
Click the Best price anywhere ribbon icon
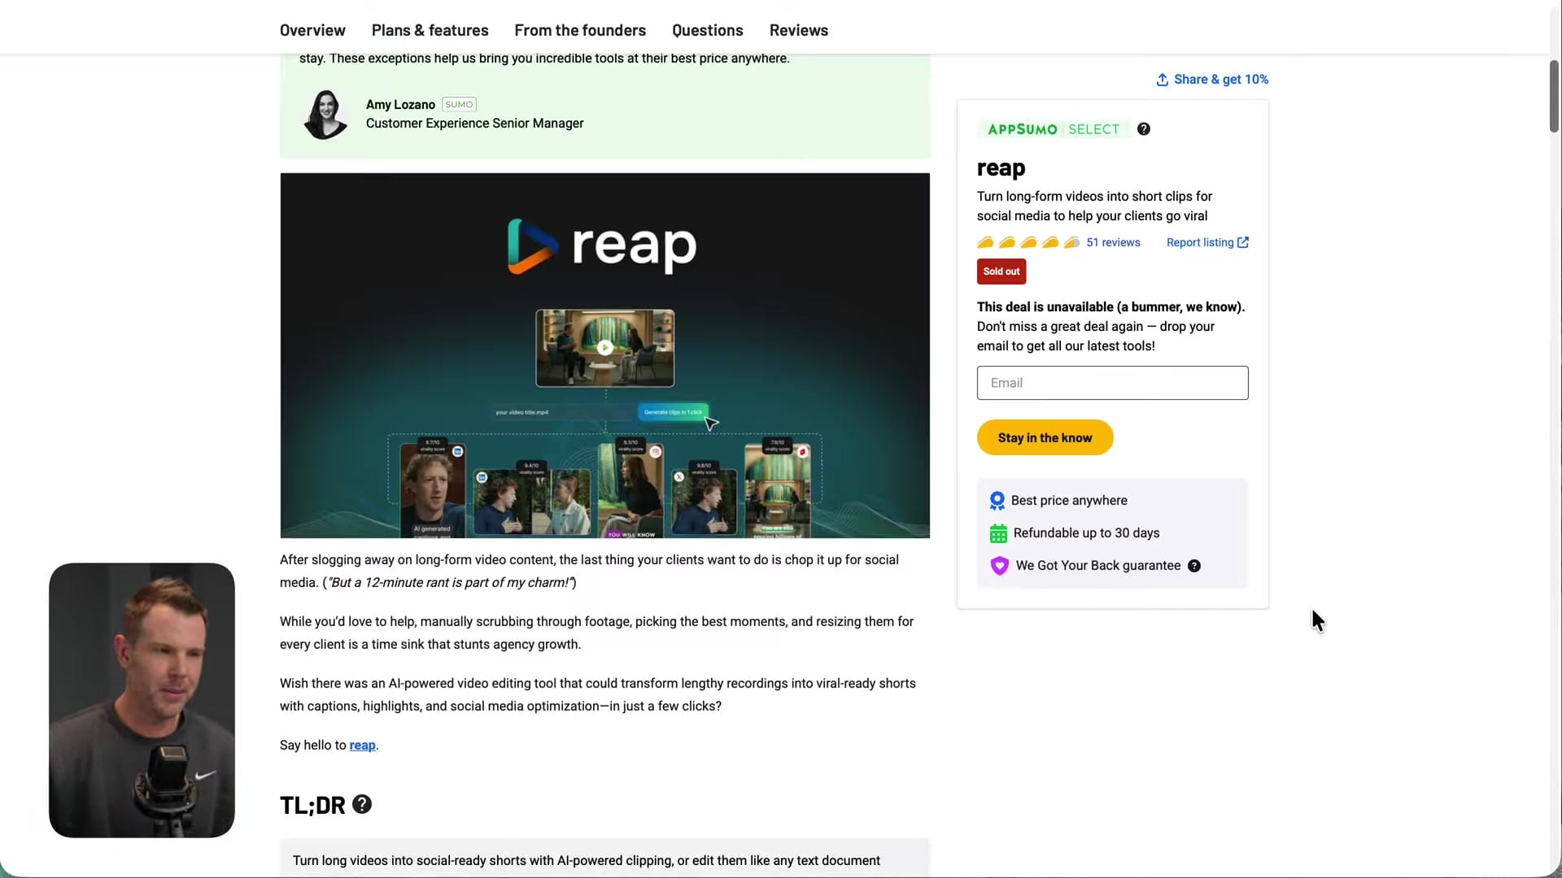coord(997,501)
